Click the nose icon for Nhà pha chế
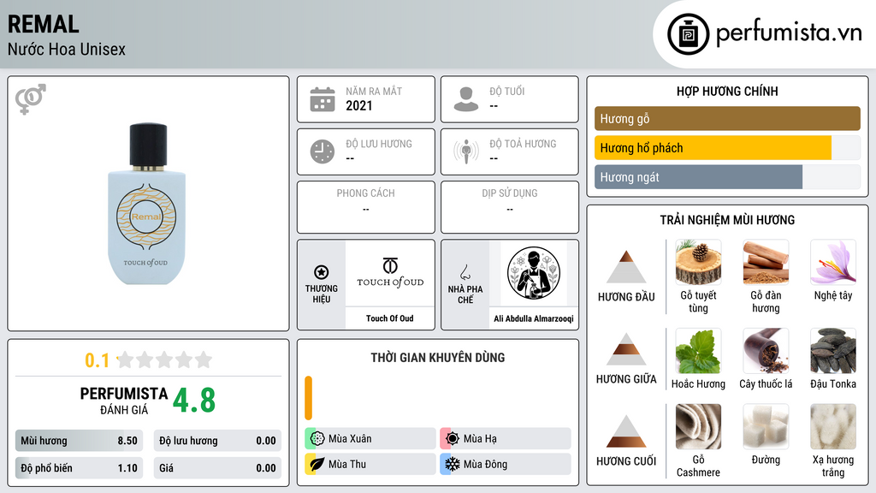This screenshot has width=876, height=493. (x=465, y=273)
